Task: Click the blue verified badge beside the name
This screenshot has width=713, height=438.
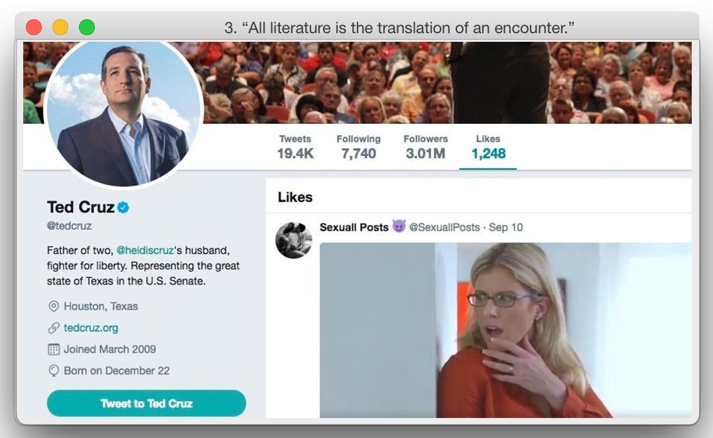Action: pos(123,208)
